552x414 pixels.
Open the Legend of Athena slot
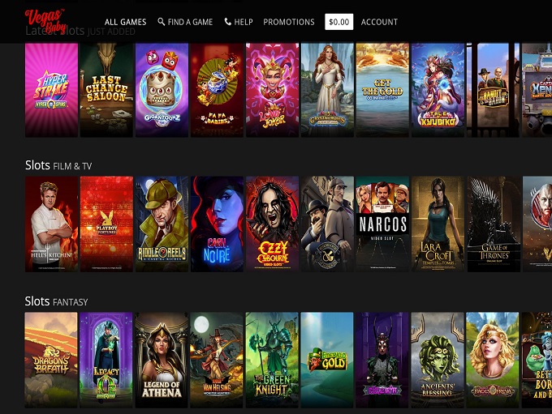click(x=162, y=361)
